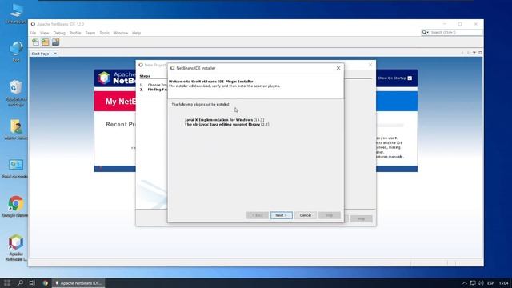Open the Debug menu

59,33
